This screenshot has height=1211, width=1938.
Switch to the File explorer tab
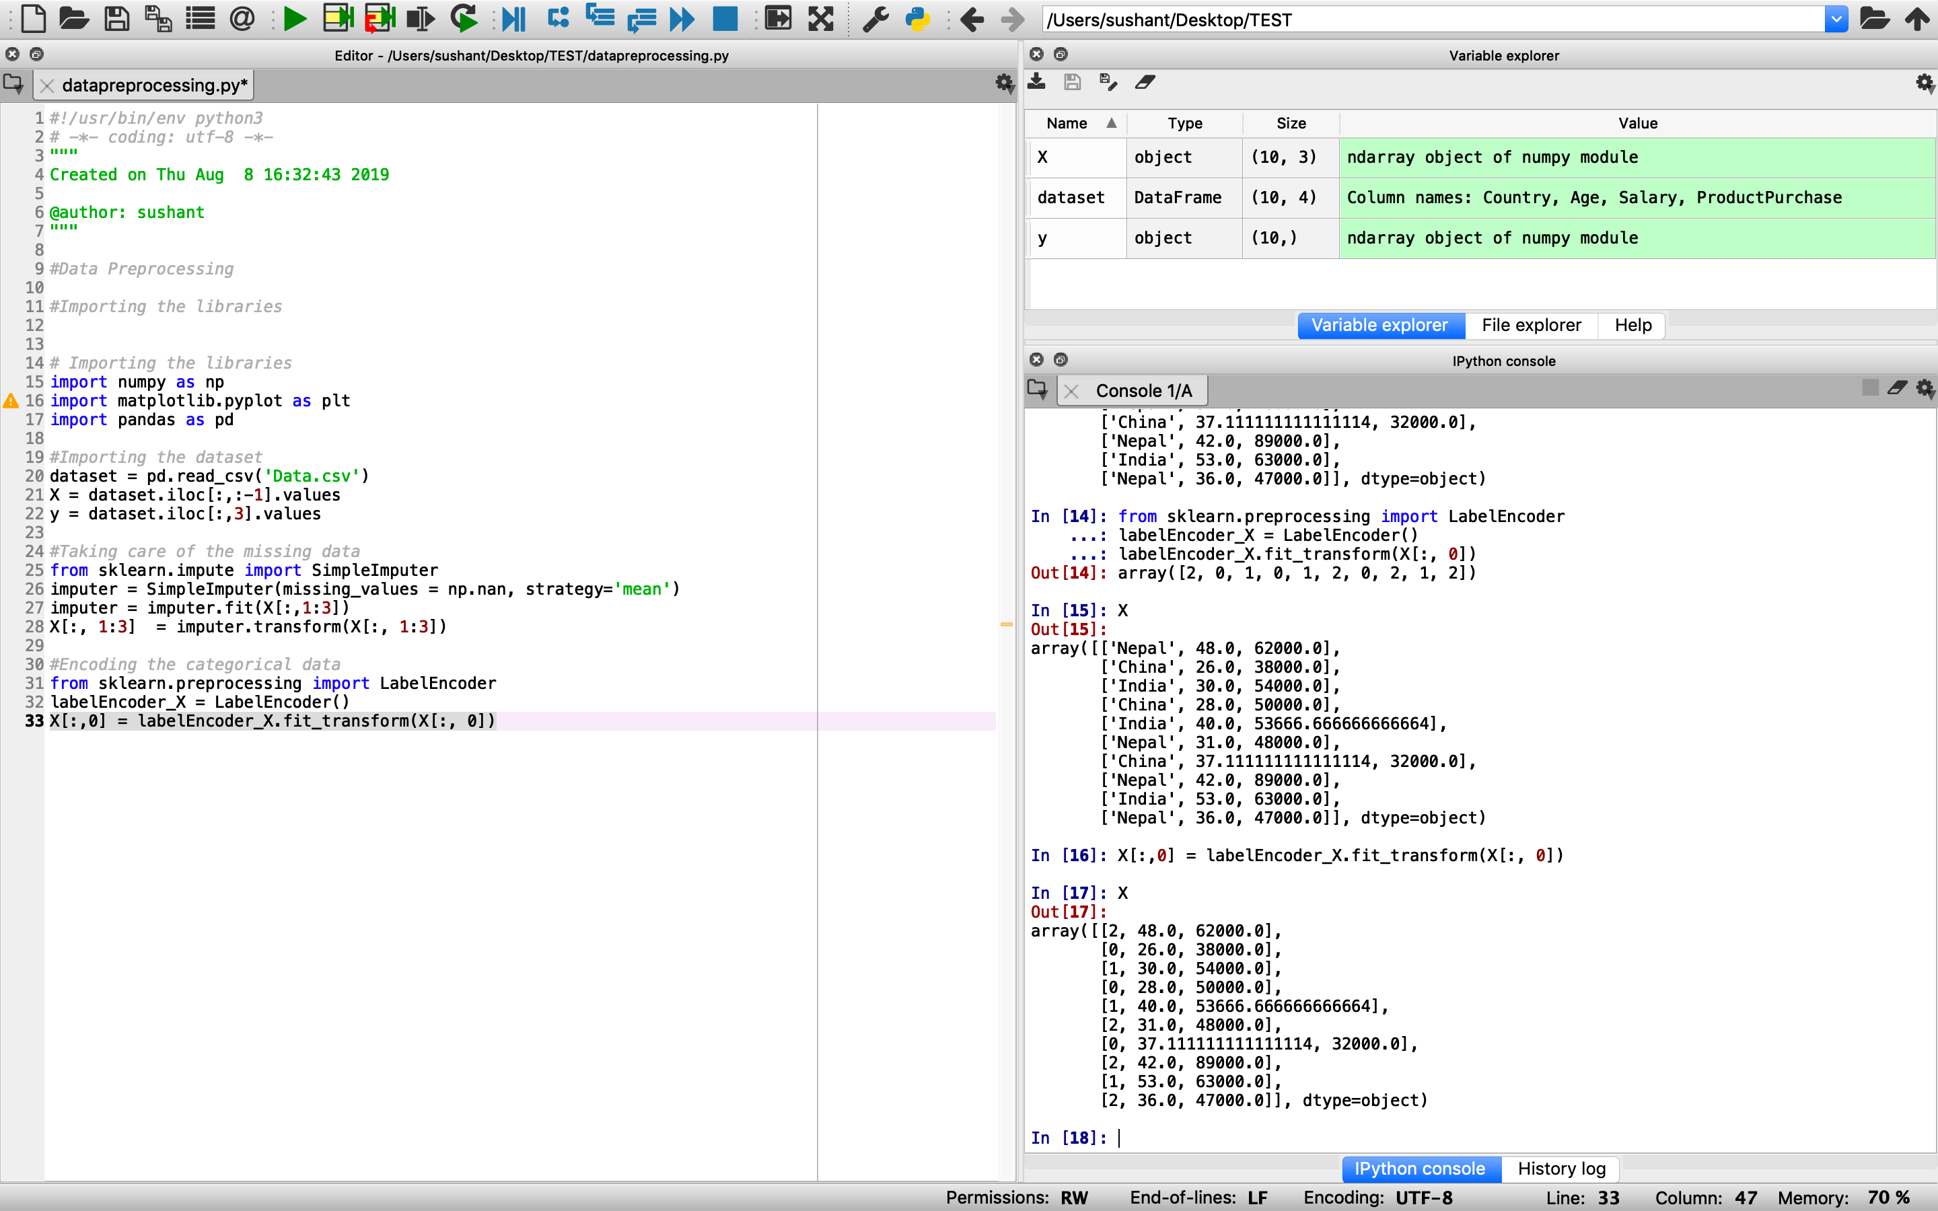(x=1530, y=325)
